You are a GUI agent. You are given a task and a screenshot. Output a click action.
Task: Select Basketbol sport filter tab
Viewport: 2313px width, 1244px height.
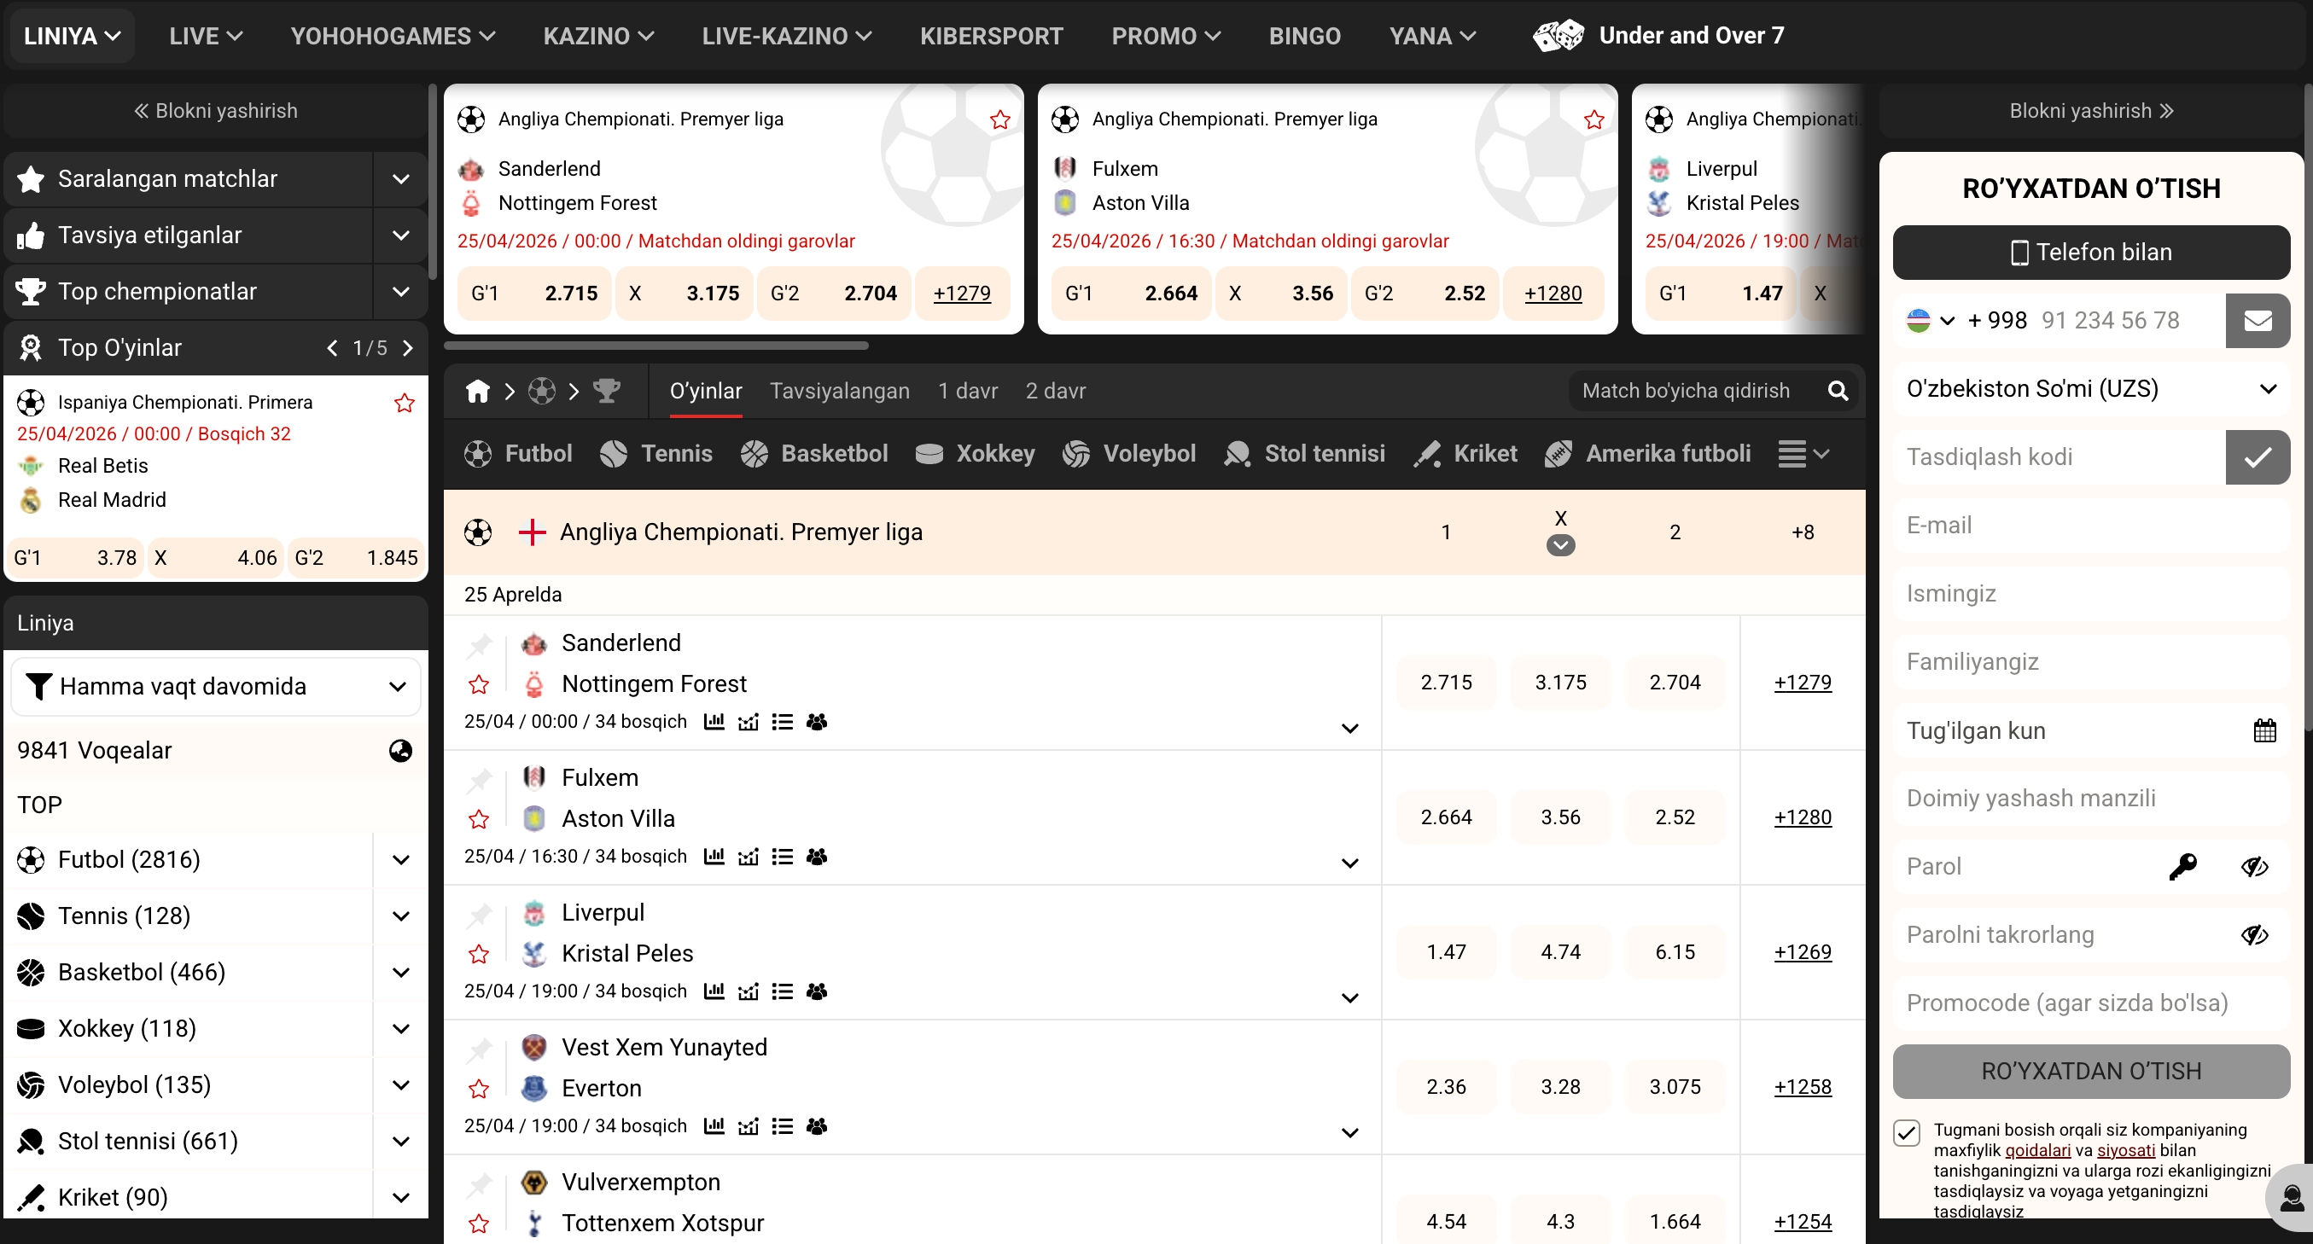(x=814, y=454)
